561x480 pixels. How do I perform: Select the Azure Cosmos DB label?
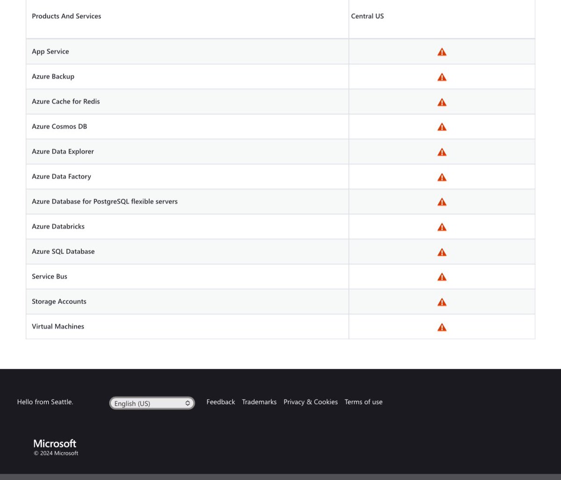[59, 127]
